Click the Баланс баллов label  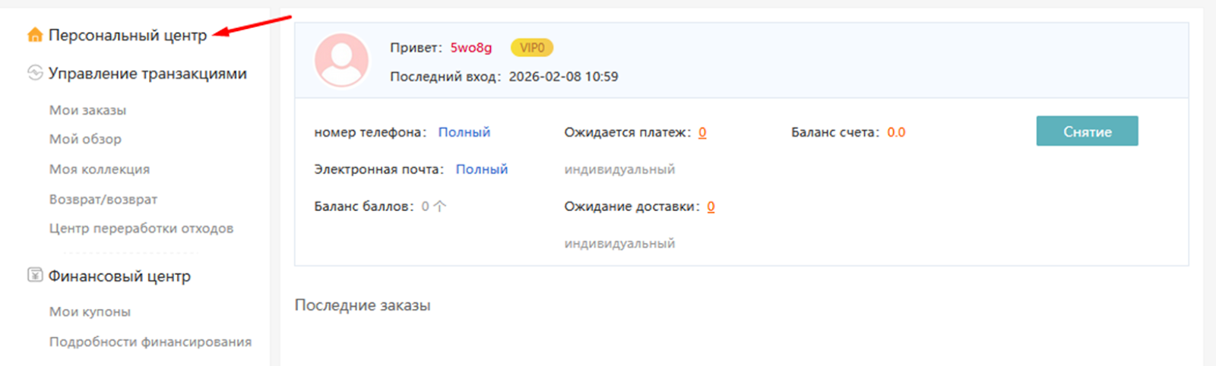click(364, 207)
